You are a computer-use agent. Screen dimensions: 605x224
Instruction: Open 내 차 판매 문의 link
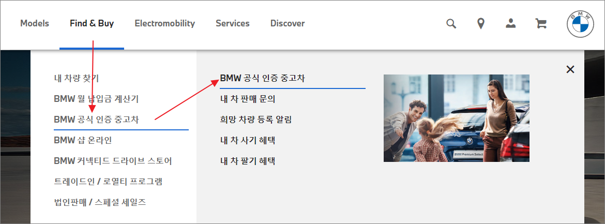[247, 99]
